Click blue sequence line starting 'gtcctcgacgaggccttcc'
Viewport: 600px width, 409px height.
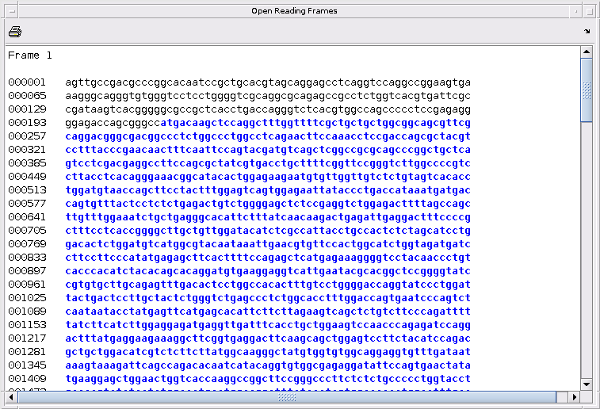point(268,163)
